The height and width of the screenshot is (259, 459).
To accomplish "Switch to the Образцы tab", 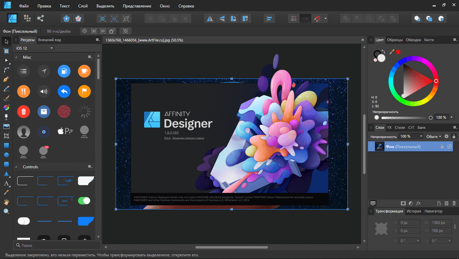I will (x=395, y=40).
